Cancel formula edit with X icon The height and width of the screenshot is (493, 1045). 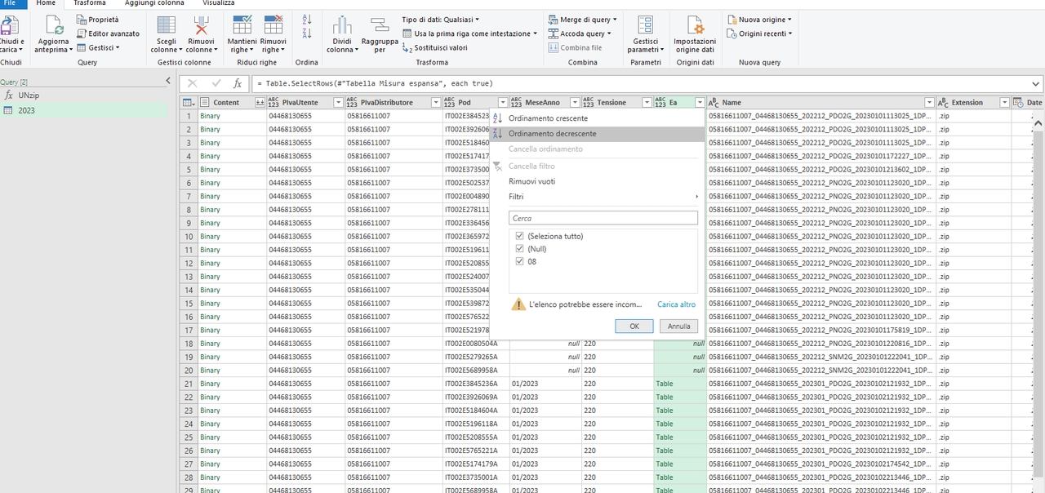[x=193, y=83]
